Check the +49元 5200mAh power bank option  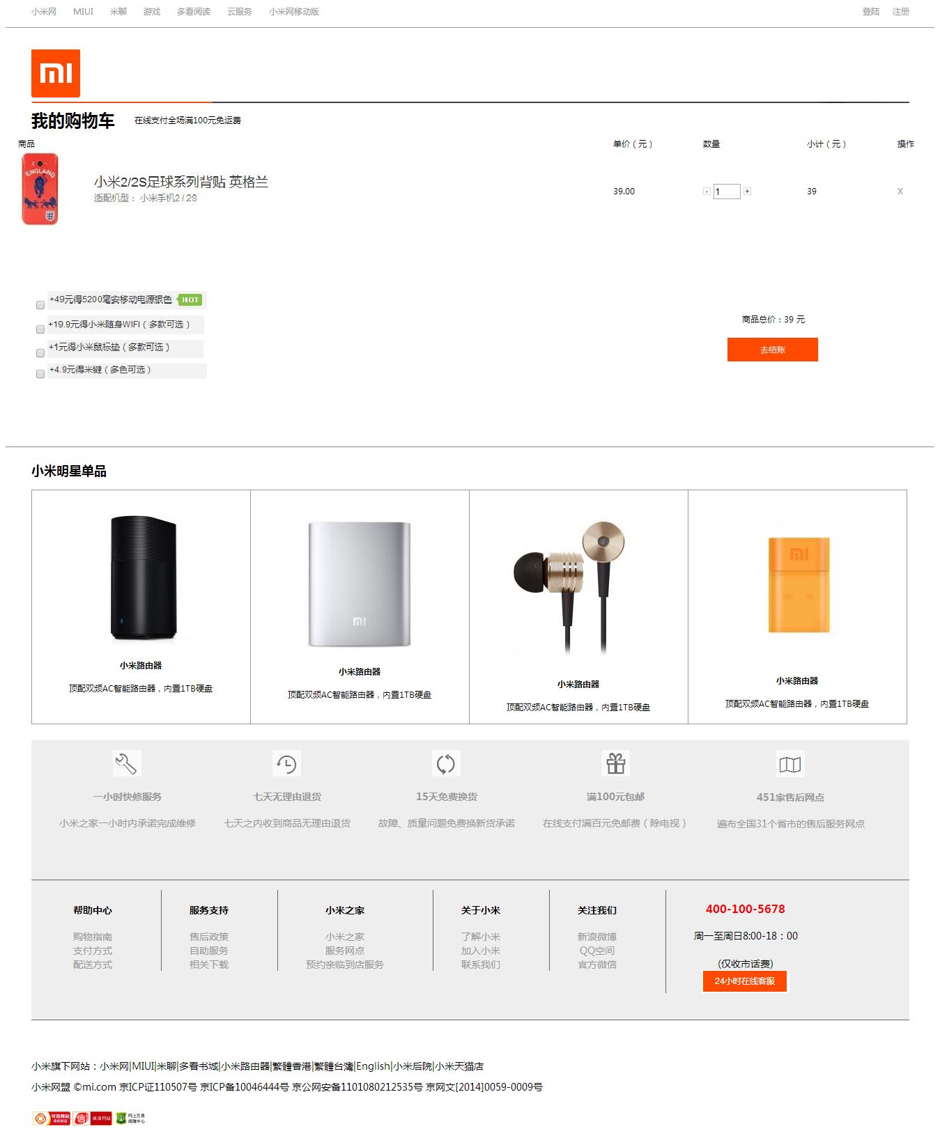pyautogui.click(x=40, y=305)
